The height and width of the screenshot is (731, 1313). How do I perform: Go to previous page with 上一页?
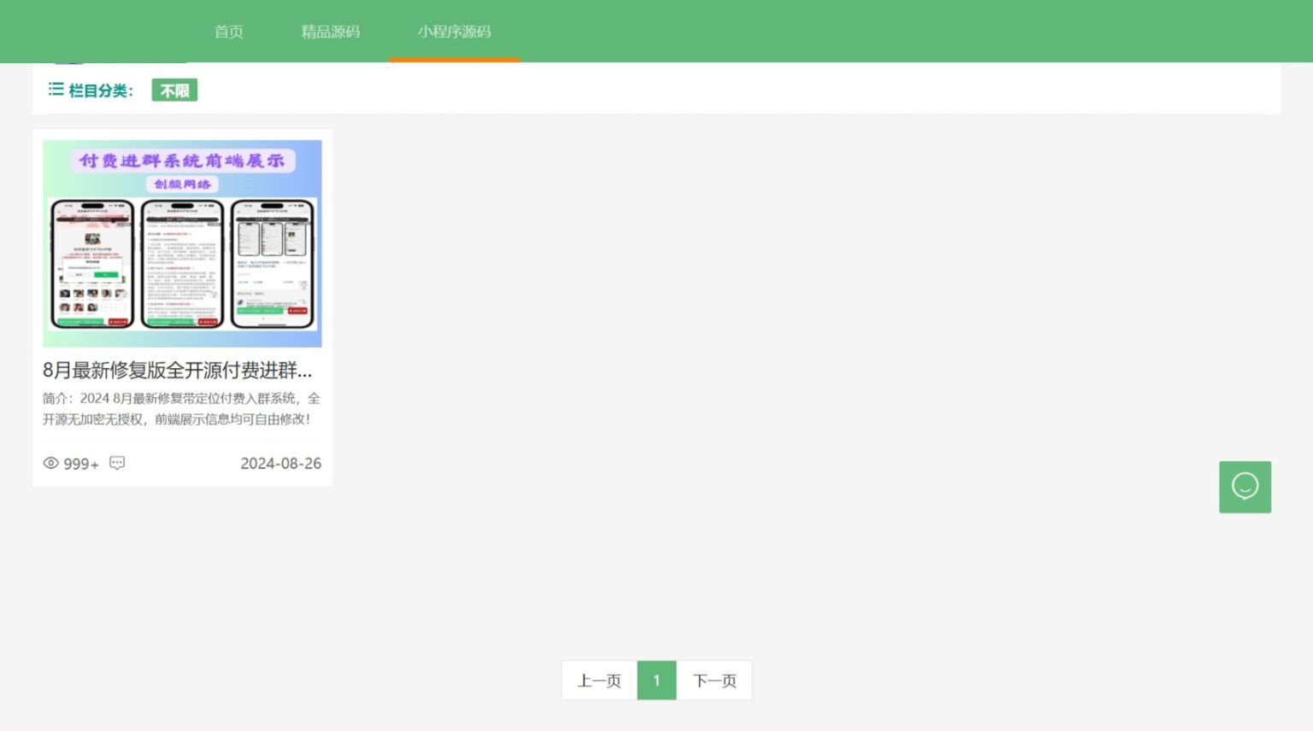point(598,681)
